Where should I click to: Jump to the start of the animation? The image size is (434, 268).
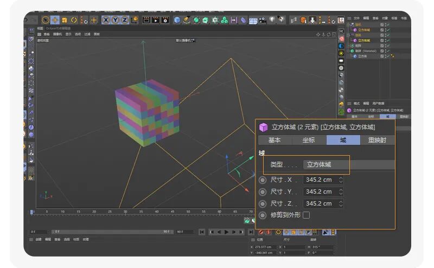202,232
